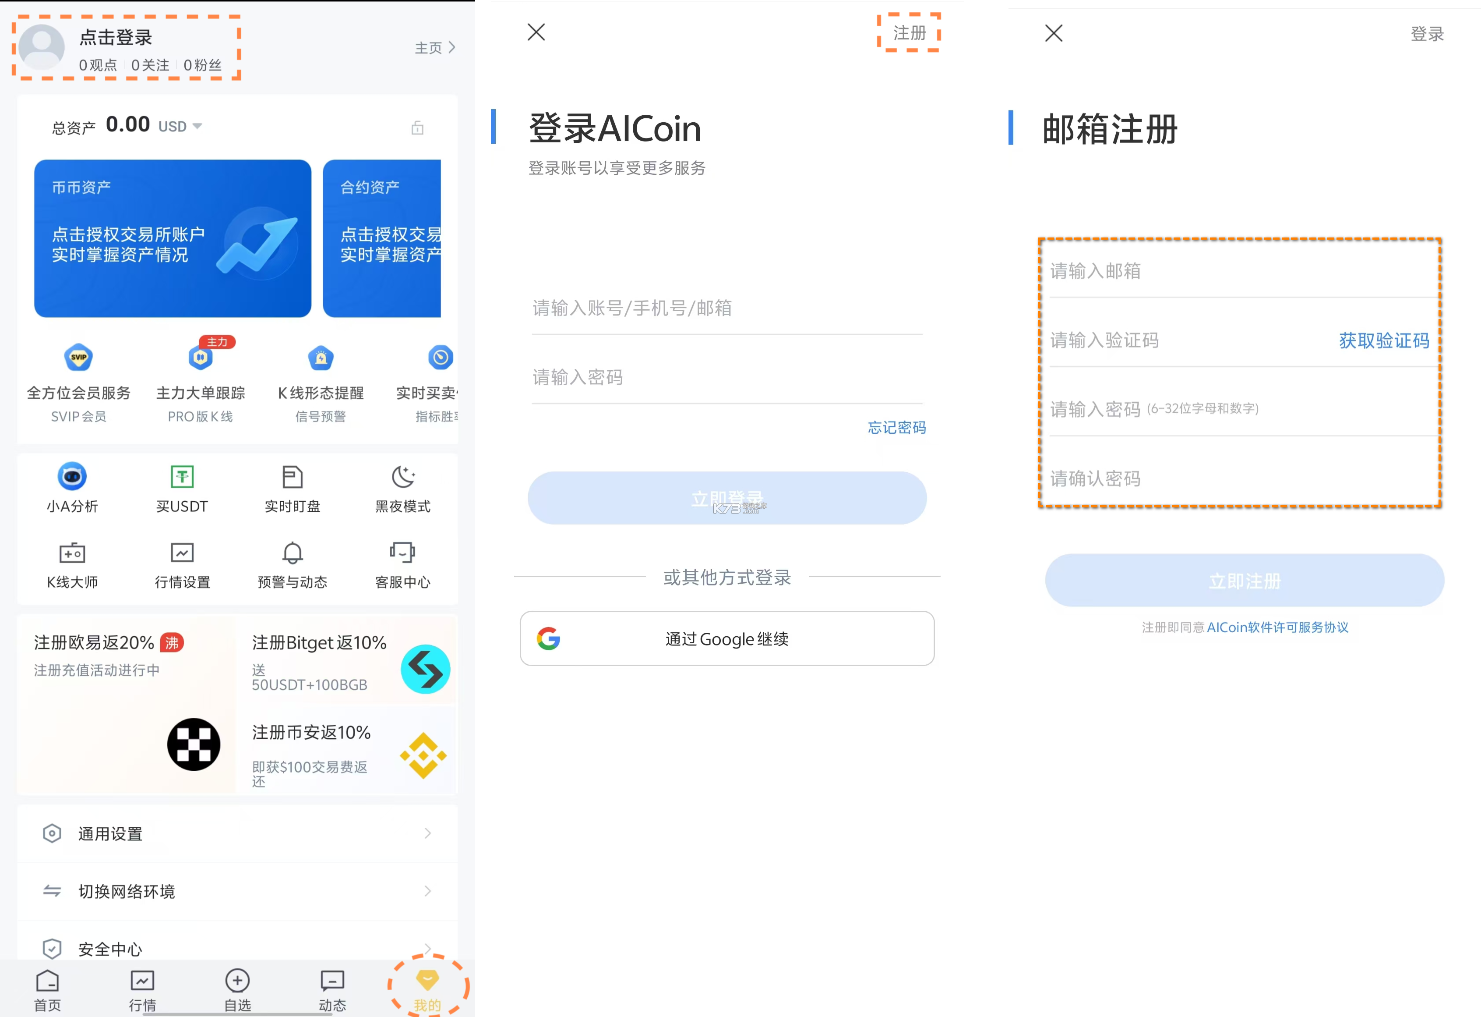
Task: Tap the 立即登录 button
Action: point(727,498)
